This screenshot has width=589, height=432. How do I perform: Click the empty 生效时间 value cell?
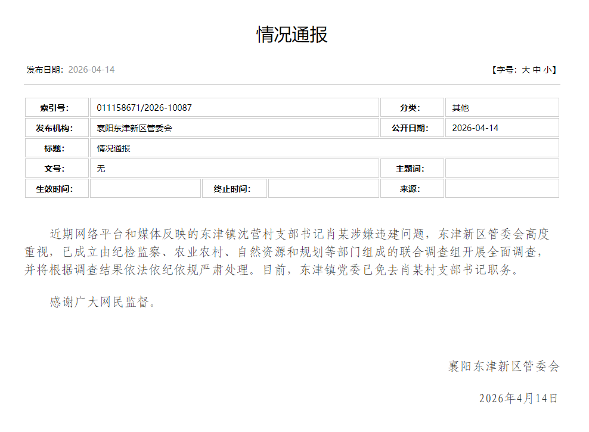(x=145, y=189)
